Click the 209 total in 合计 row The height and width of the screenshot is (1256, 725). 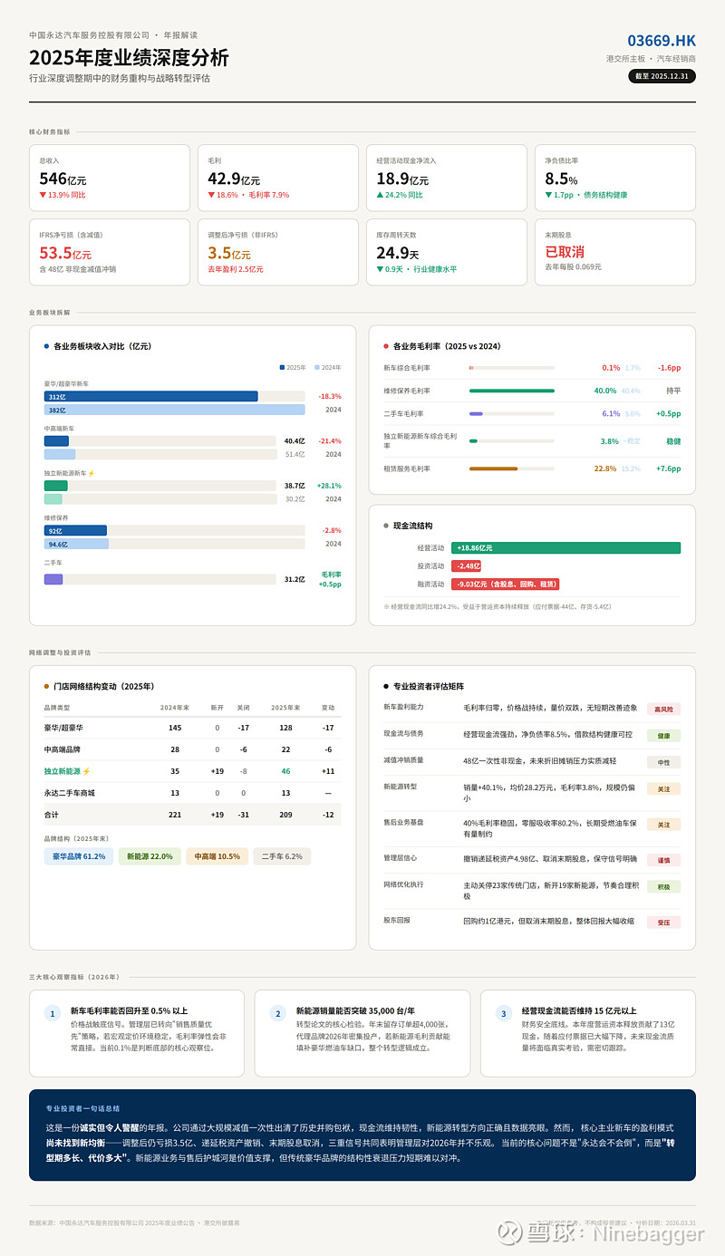[285, 815]
